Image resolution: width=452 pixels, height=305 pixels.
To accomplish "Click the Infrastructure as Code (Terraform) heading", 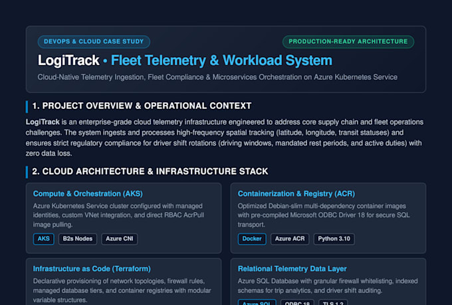I will [92, 268].
